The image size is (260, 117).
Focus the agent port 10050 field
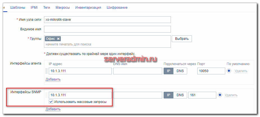211,71
